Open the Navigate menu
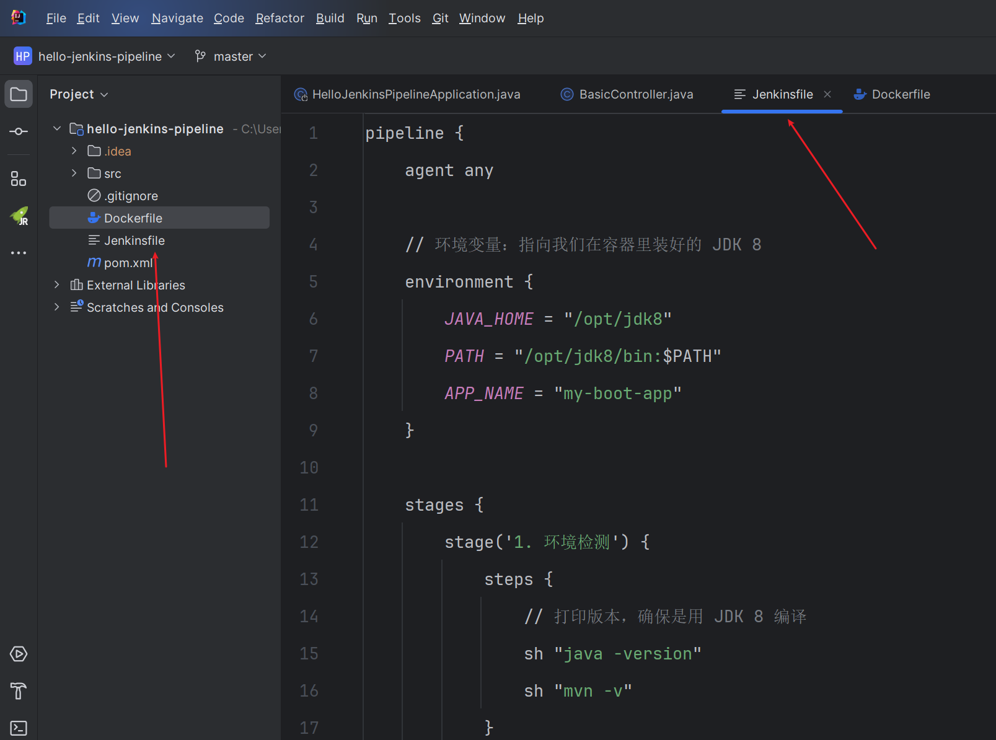 (177, 19)
